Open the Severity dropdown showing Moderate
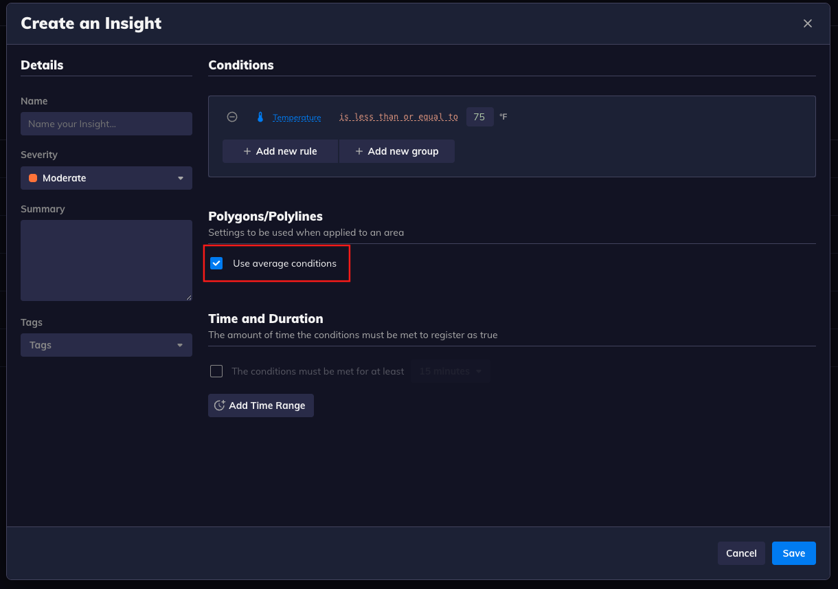This screenshot has height=589, width=838. 106,178
